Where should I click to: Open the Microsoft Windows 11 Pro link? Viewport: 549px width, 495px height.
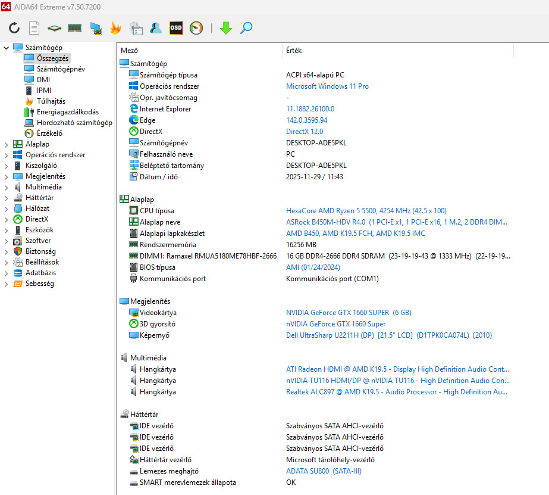pos(327,86)
